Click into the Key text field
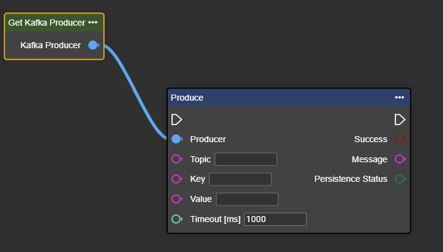443x252 pixels. (240, 179)
